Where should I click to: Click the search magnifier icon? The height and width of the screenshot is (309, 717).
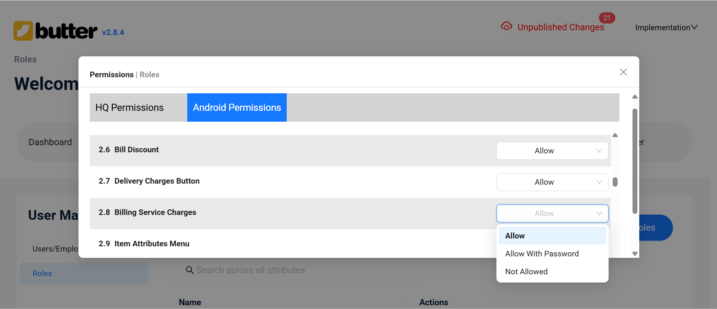coord(190,270)
